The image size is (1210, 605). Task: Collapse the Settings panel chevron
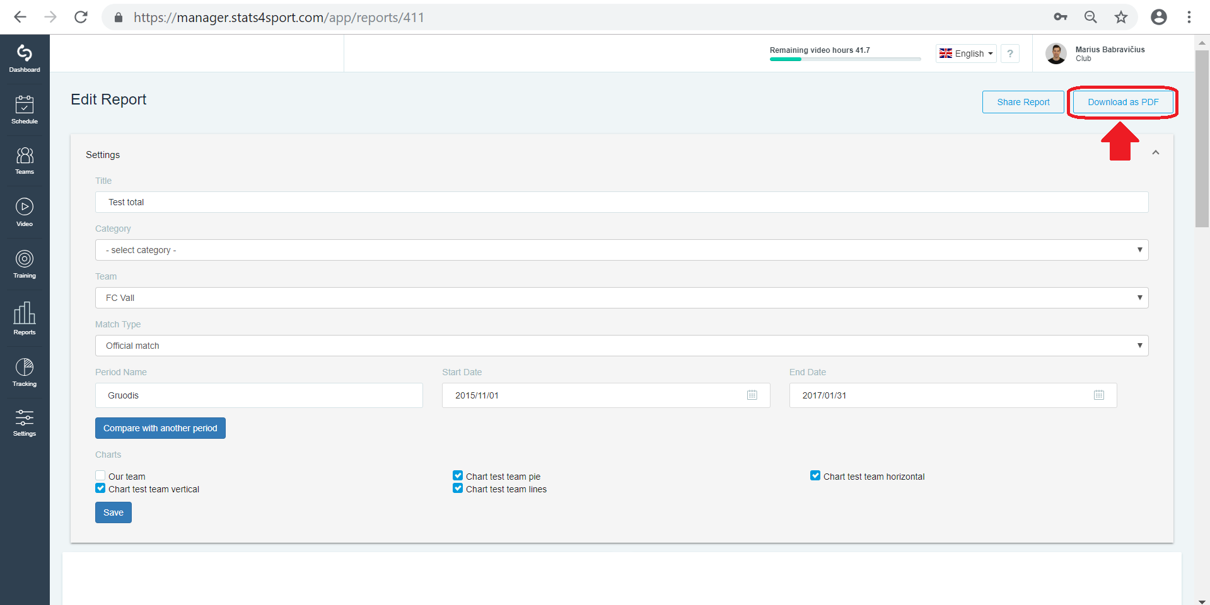1156,152
